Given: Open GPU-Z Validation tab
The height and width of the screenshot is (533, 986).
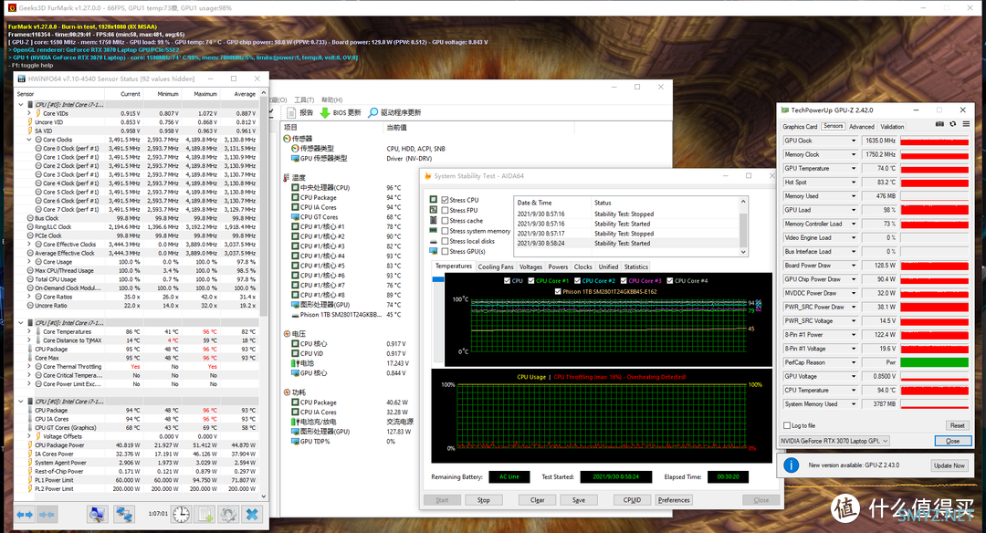Looking at the screenshot, I should point(892,126).
